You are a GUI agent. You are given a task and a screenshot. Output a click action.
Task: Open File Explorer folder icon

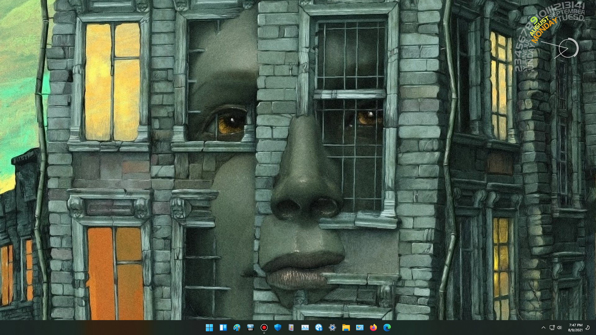346,328
